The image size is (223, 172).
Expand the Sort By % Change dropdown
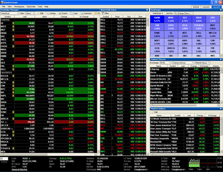(x=184, y=14)
